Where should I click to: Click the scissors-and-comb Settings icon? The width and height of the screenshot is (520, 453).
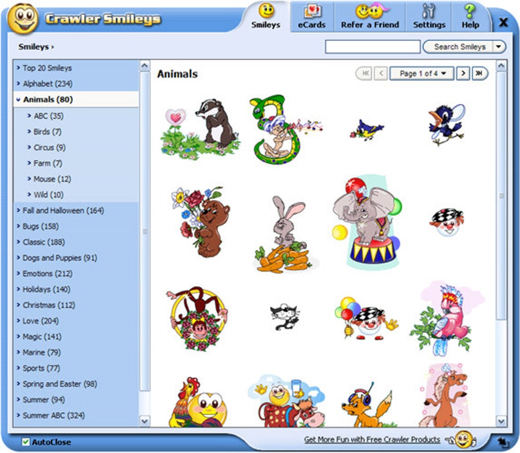429,10
